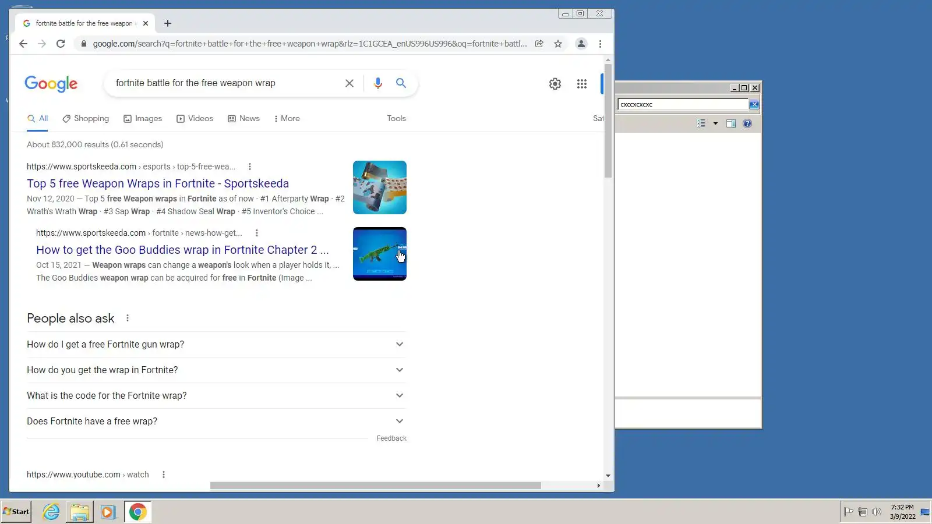The width and height of the screenshot is (932, 524).
Task: Click the Chrome address bar URL
Action: (310, 44)
